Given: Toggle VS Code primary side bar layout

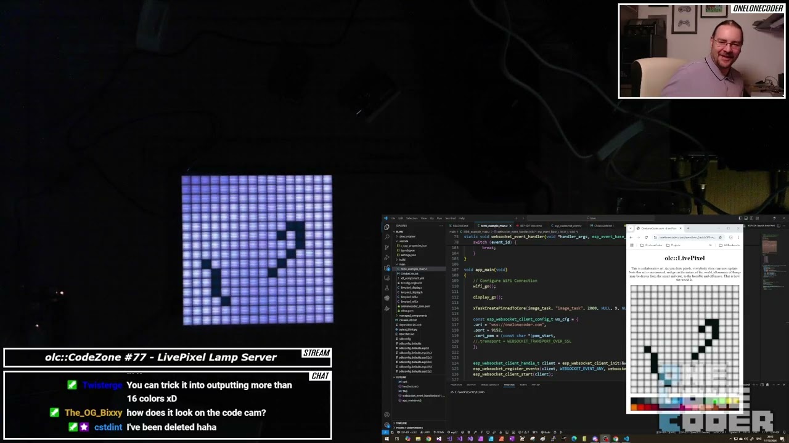Looking at the screenshot, I should (x=740, y=218).
